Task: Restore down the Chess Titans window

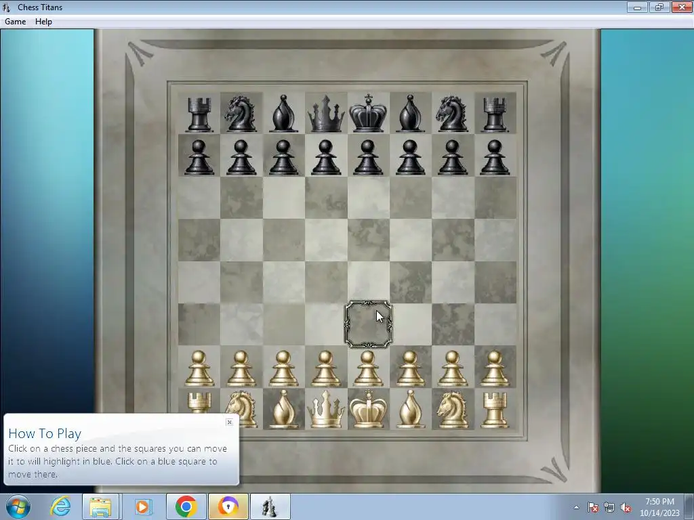Action: [659, 7]
